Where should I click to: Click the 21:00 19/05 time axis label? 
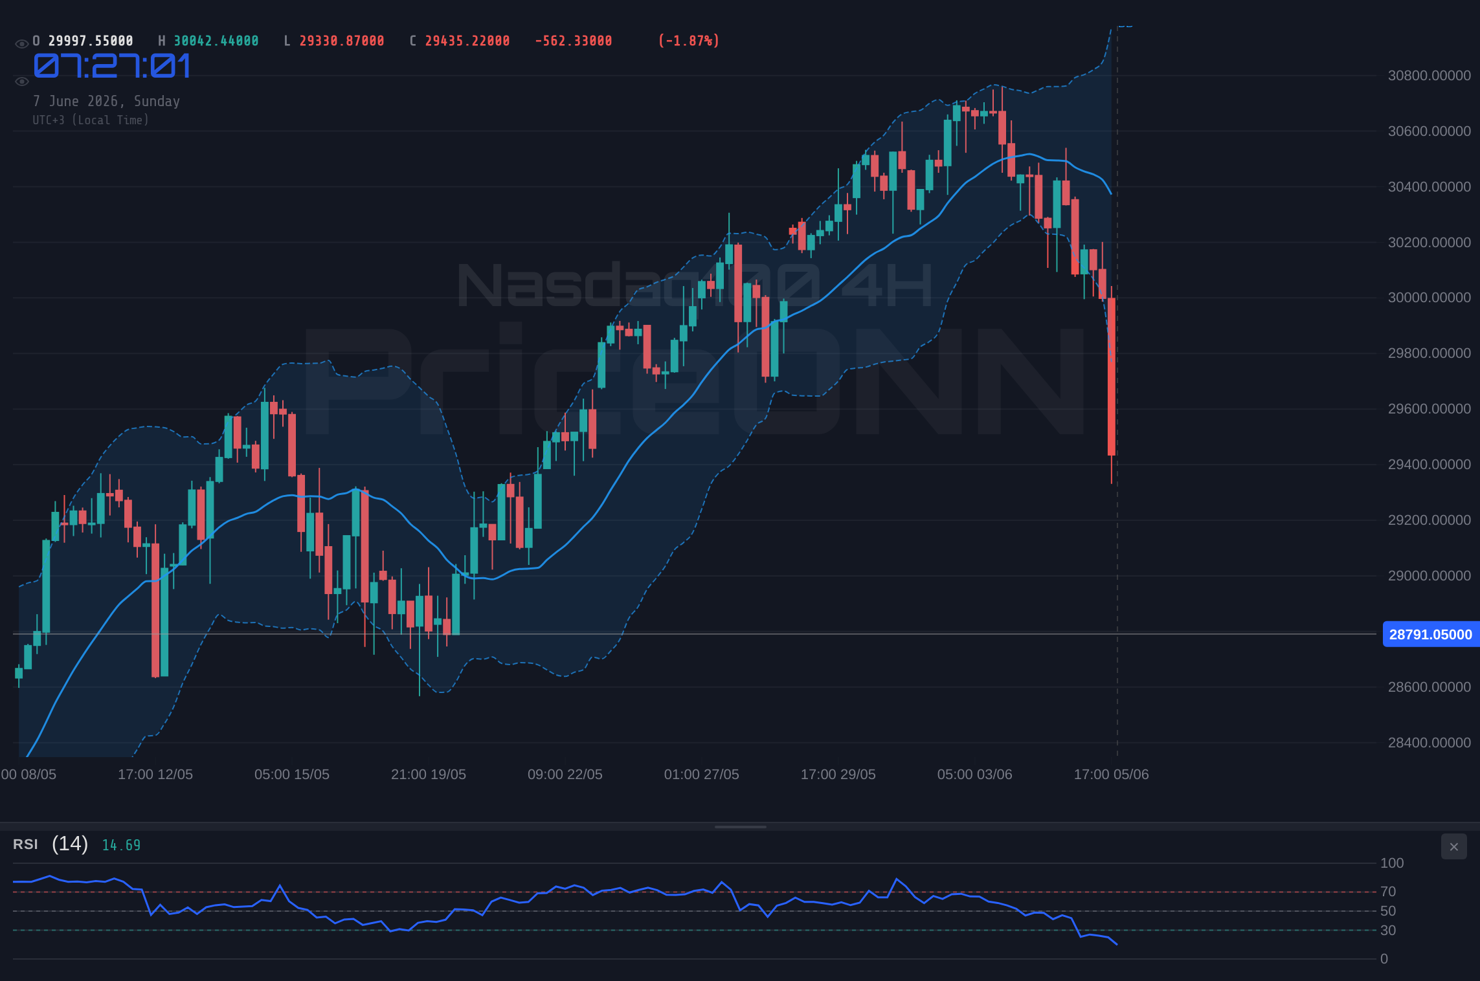pos(429,775)
